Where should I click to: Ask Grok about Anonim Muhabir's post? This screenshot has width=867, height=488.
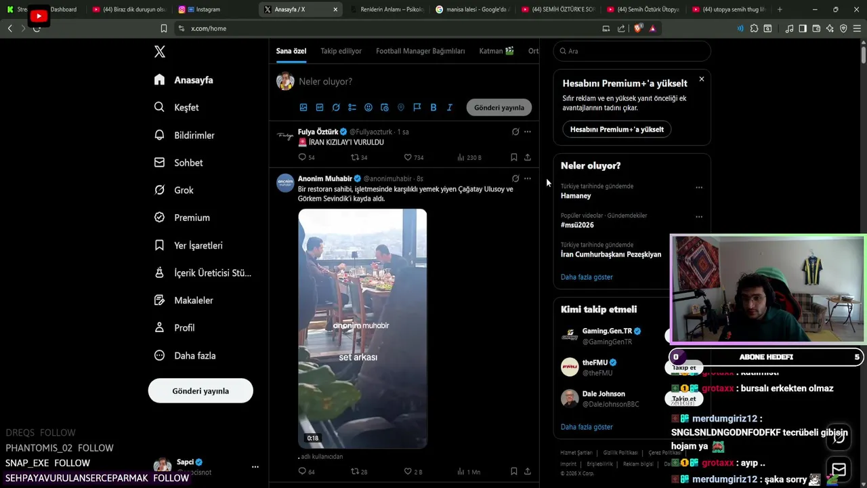point(515,178)
